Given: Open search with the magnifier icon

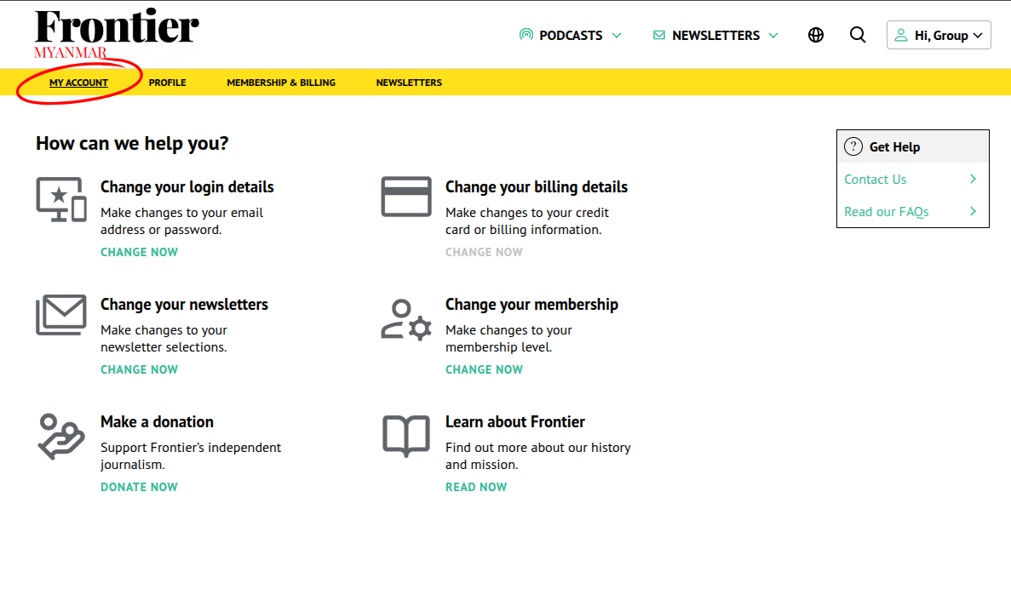Looking at the screenshot, I should pyautogui.click(x=858, y=35).
